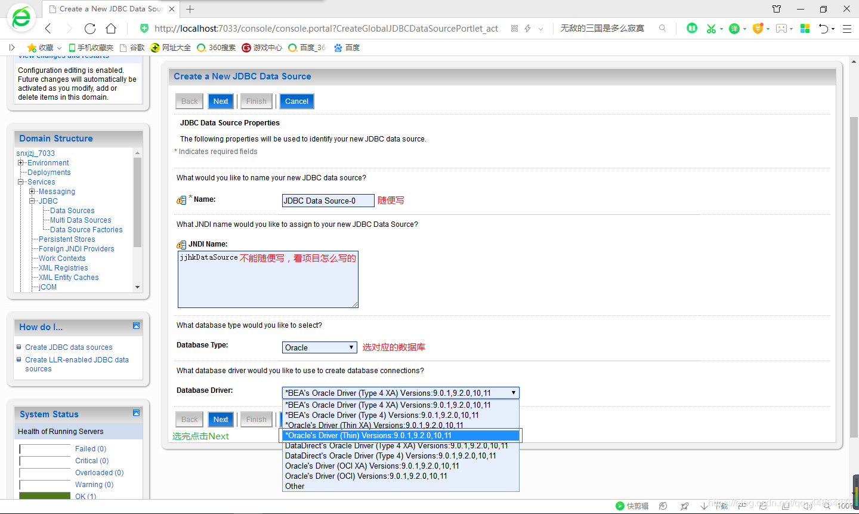This screenshot has height=514, width=859.
Task: Click the browser forward arrow
Action: click(69, 29)
